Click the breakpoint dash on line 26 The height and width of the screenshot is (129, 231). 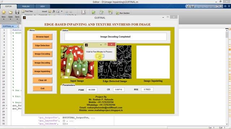pyautogui.click(x=6, y=106)
